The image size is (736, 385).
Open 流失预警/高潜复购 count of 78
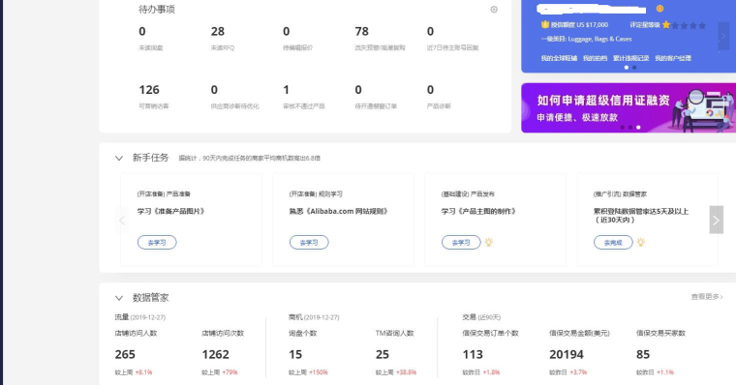point(361,31)
